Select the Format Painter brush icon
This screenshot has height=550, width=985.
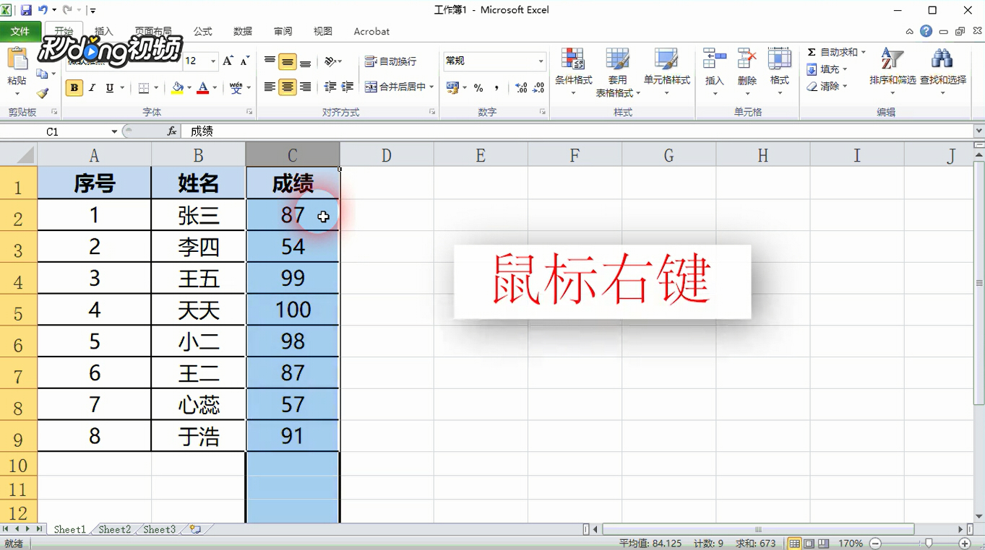click(x=43, y=93)
